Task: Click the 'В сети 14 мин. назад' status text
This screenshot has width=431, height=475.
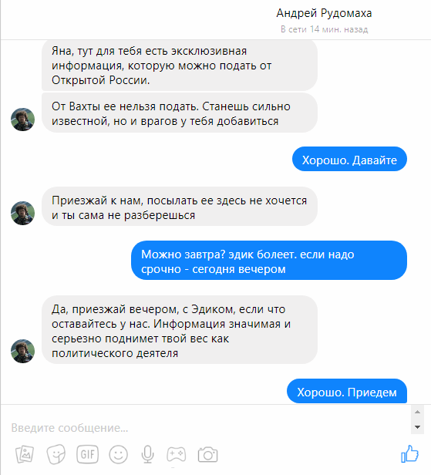Action: [x=324, y=29]
